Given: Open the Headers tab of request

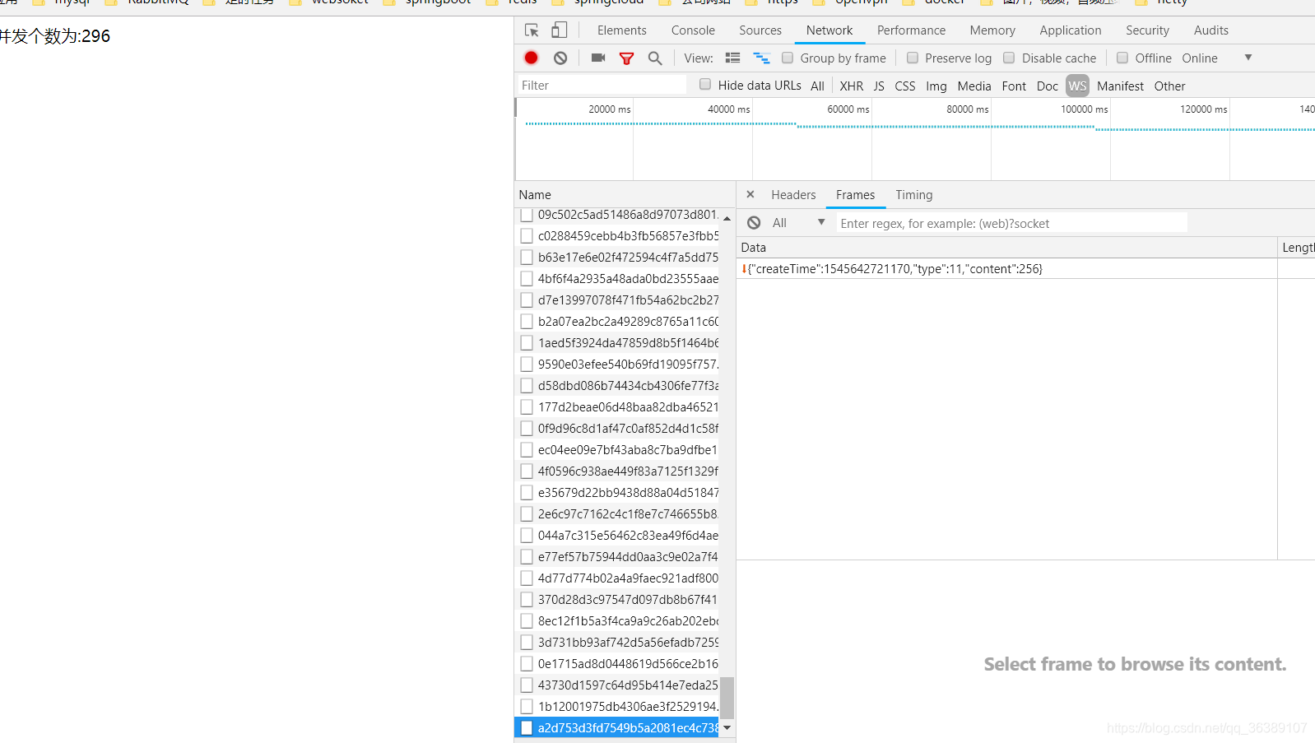Looking at the screenshot, I should click(x=793, y=195).
